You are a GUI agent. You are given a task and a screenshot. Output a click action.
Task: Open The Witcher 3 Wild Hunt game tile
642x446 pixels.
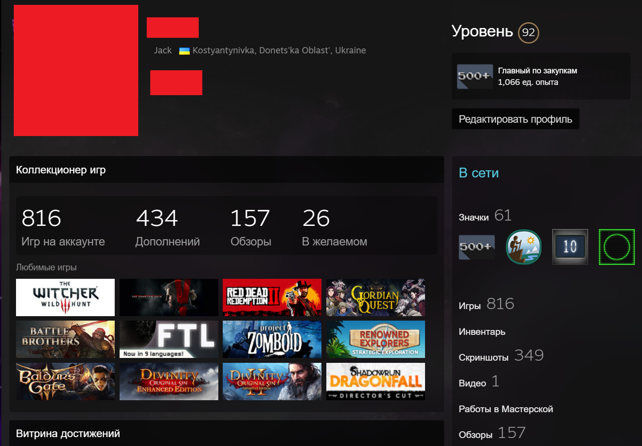[x=65, y=297]
